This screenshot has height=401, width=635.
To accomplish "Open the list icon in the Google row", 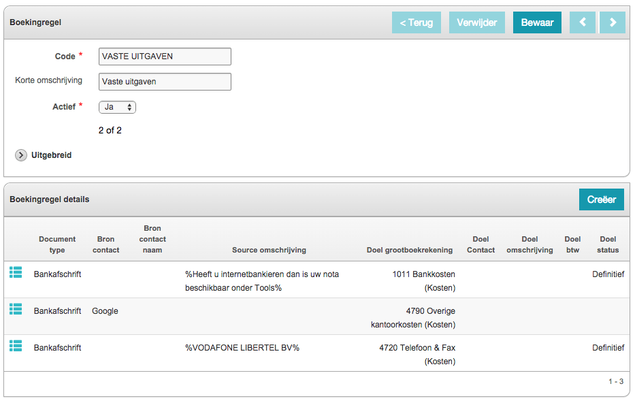I will click(16, 309).
